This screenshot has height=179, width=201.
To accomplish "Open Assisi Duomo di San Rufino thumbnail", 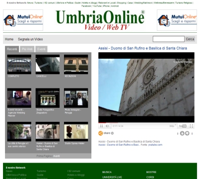I will [x=48, y=132].
